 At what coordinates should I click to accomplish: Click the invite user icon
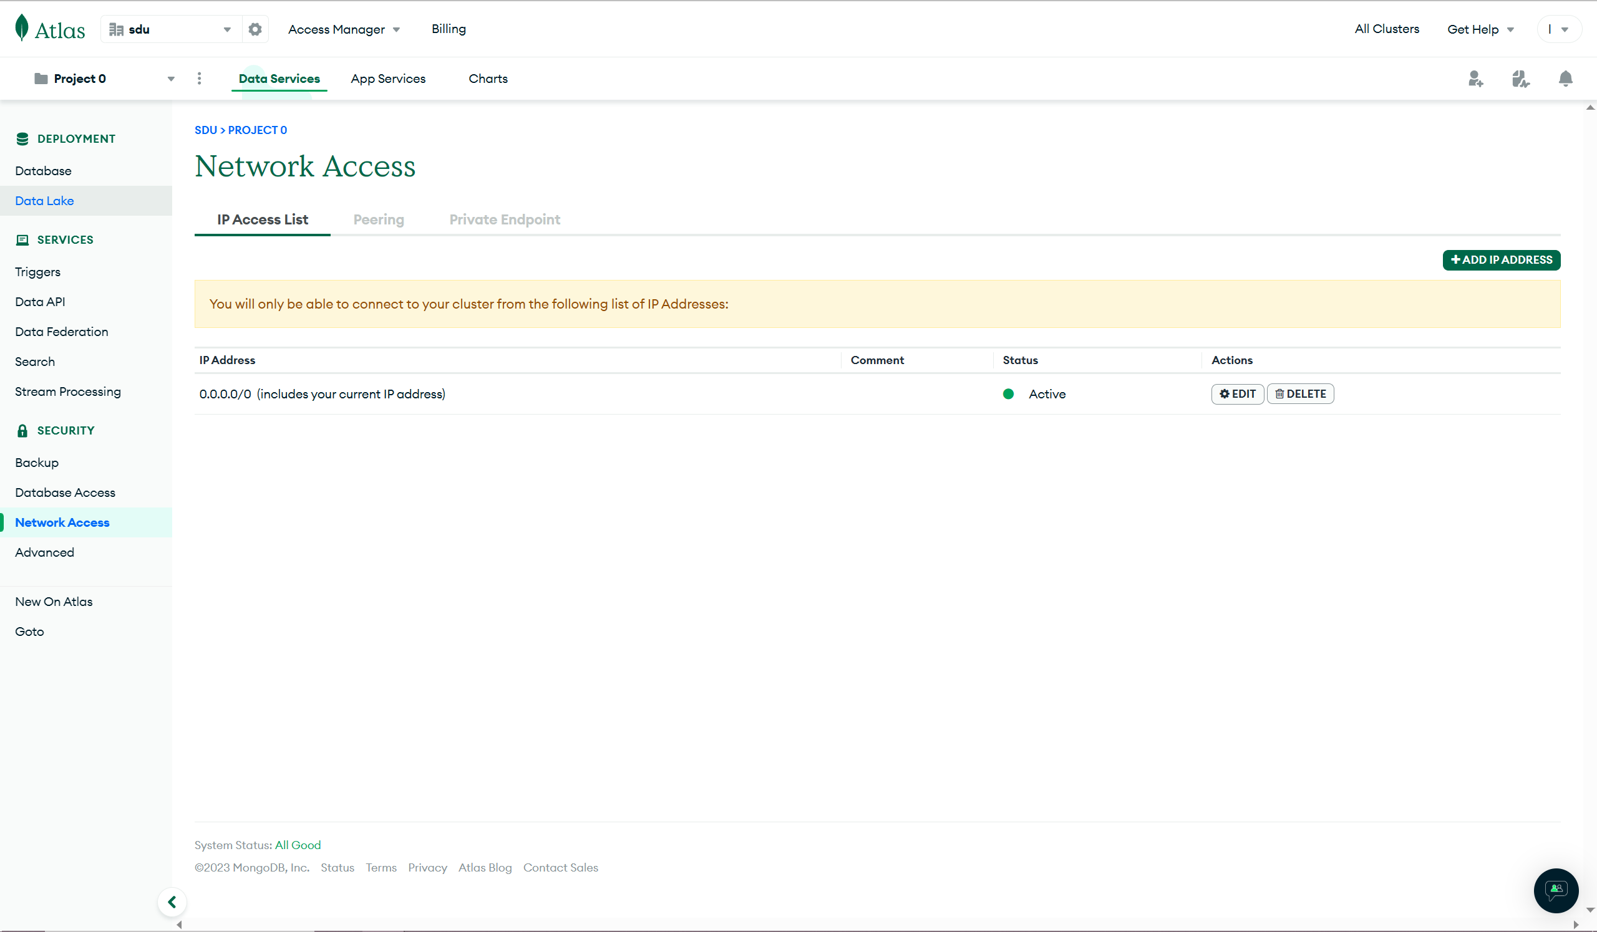[x=1475, y=79]
